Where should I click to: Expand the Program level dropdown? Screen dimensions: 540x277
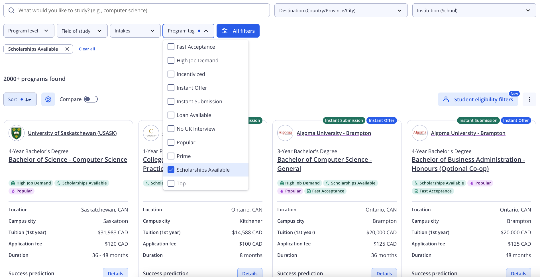29,31
